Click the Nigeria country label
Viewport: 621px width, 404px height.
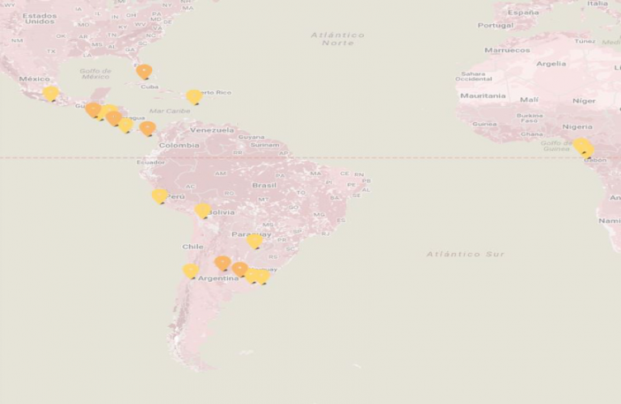tap(577, 127)
